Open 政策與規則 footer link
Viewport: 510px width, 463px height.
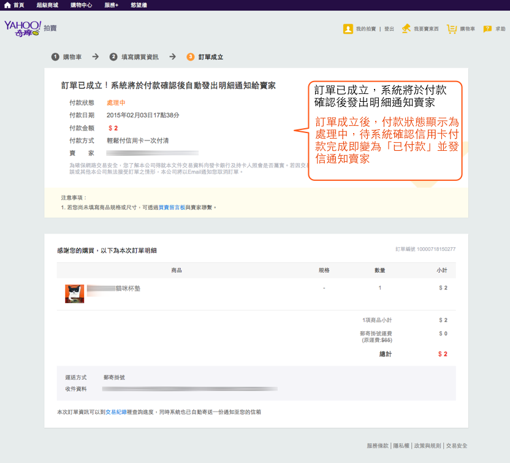point(427,446)
